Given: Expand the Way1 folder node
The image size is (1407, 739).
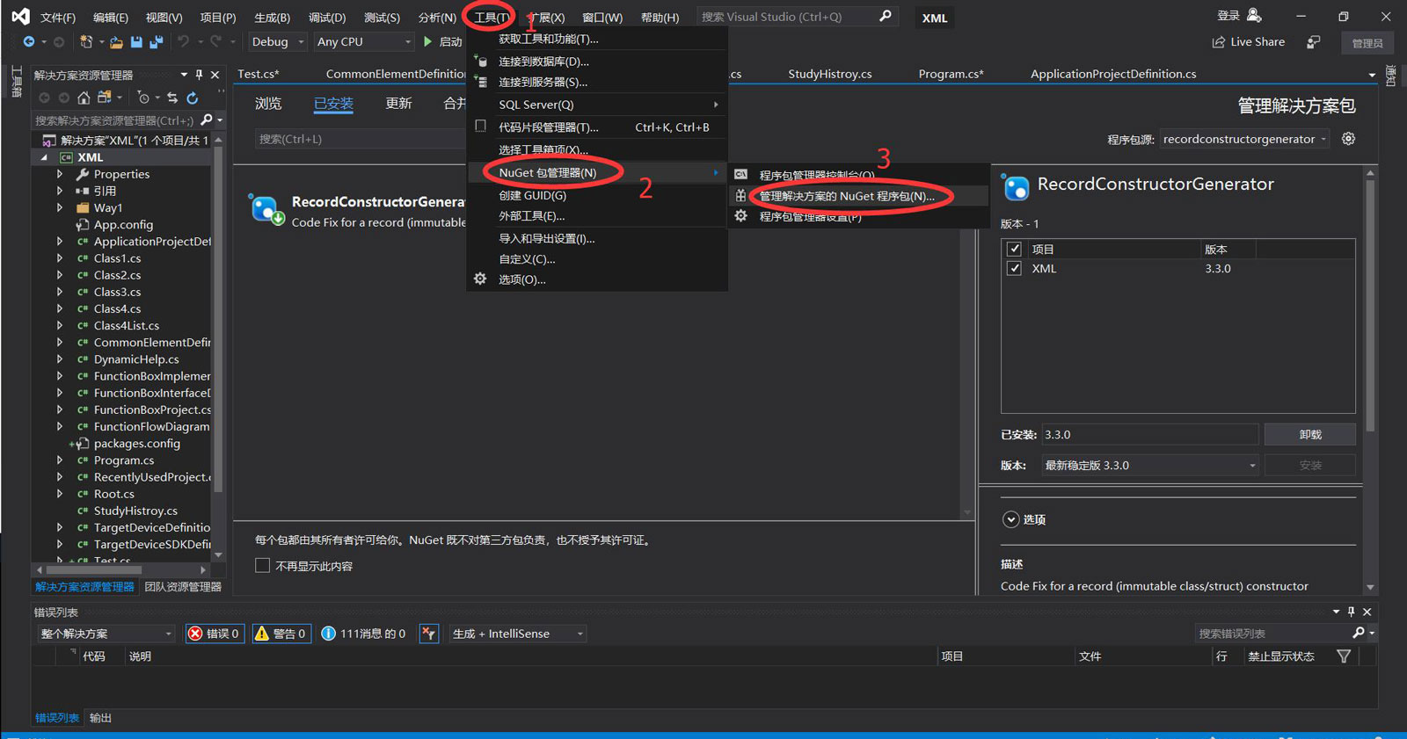Looking at the screenshot, I should click(60, 207).
